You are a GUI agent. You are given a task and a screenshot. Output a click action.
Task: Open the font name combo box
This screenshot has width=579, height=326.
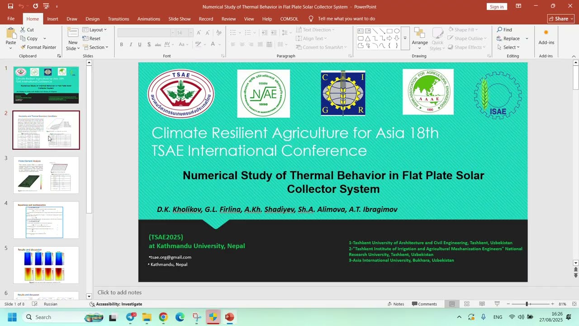(x=146, y=33)
